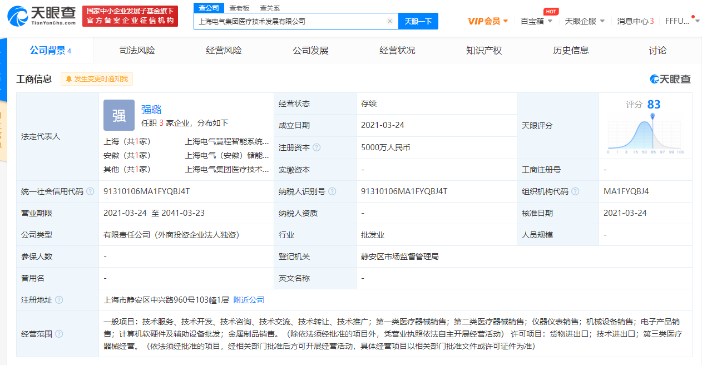Switch to 司法风险 tab
702x365 pixels.
click(x=137, y=51)
